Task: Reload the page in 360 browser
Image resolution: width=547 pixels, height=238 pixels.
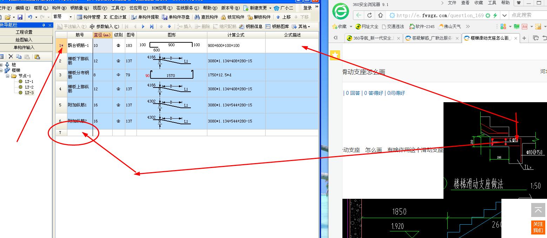Action: click(369, 15)
